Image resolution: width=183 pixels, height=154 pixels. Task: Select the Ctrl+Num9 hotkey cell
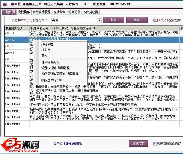(x=17, y=124)
